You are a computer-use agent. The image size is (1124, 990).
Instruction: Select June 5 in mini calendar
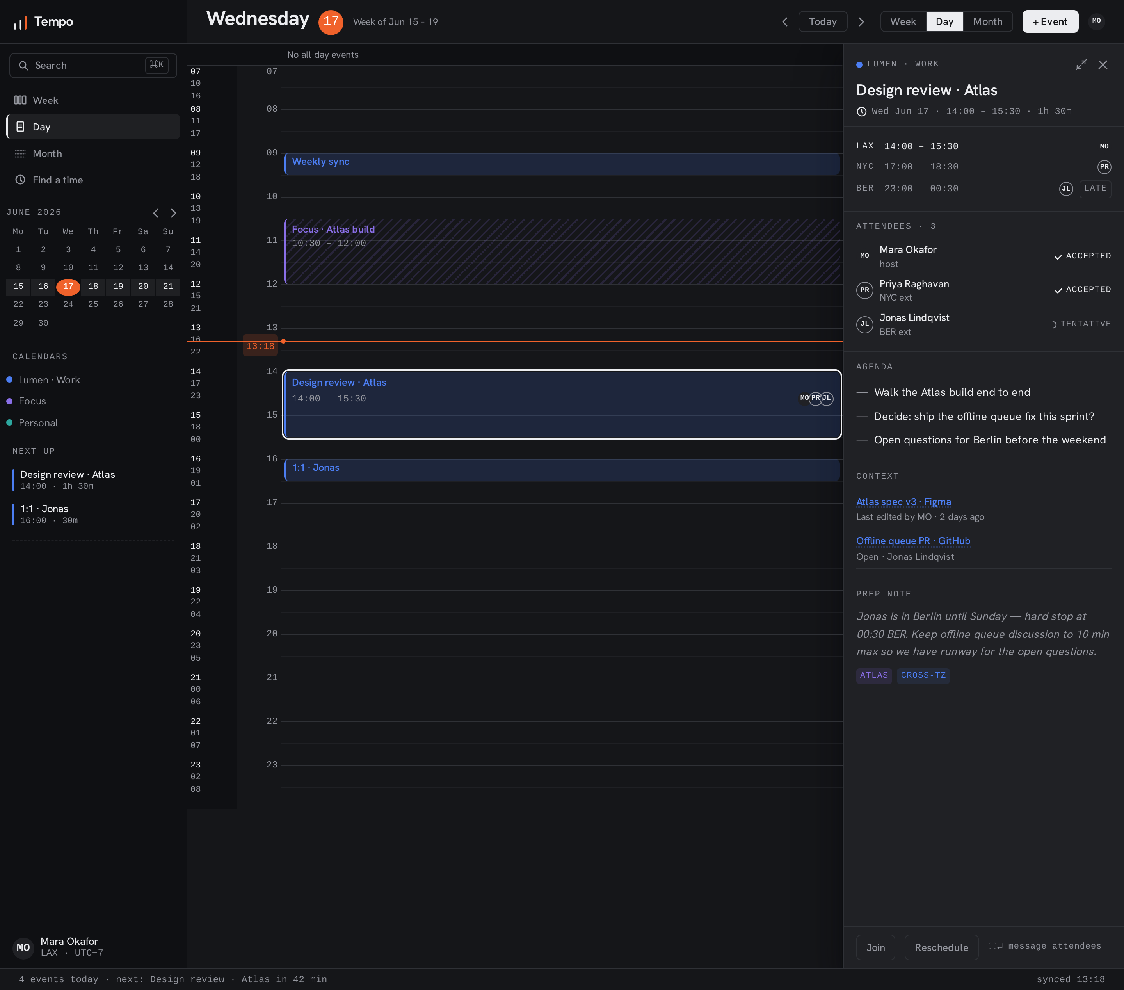(118, 250)
